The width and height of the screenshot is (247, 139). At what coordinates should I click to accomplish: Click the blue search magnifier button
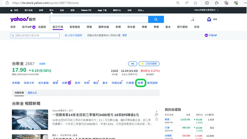[x=156, y=19]
